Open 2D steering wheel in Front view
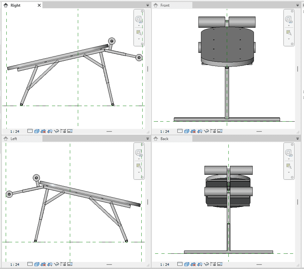 point(289,20)
